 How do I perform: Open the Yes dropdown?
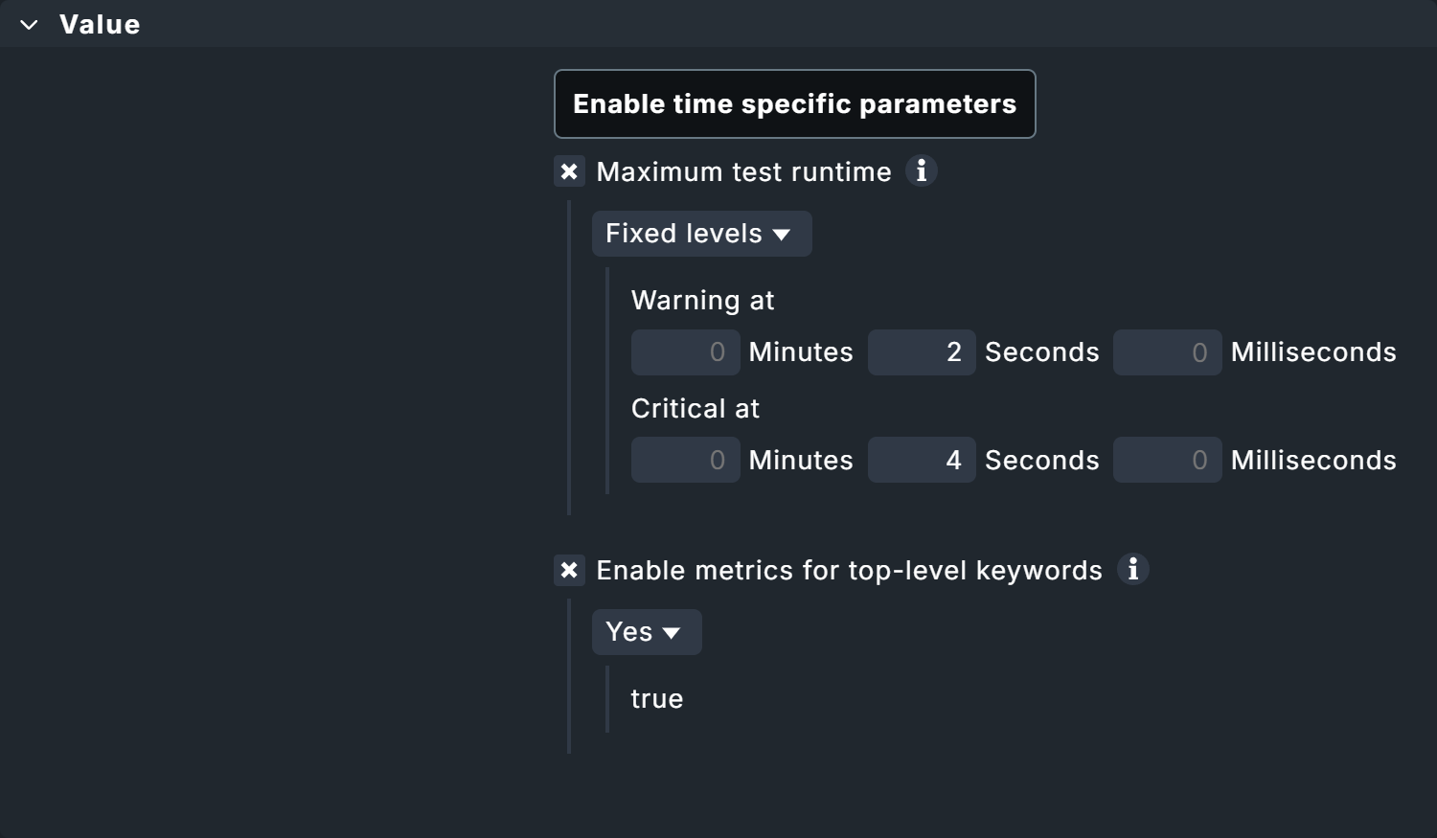[647, 632]
